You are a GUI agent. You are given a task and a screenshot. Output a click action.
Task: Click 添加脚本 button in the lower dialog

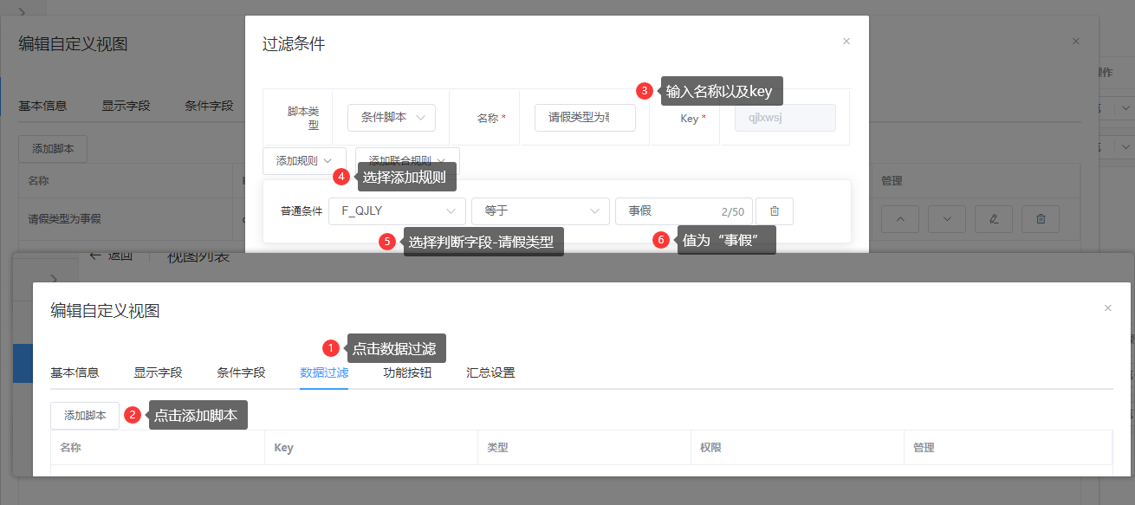point(85,416)
